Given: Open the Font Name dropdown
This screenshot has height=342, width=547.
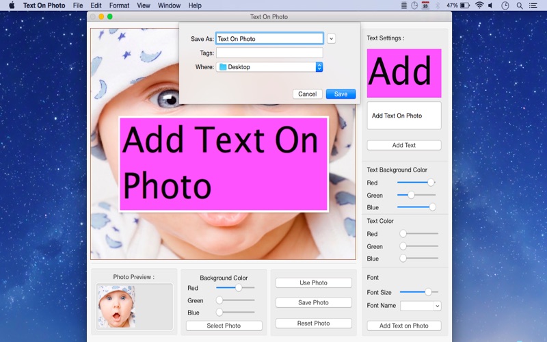Looking at the screenshot, I should point(421,306).
